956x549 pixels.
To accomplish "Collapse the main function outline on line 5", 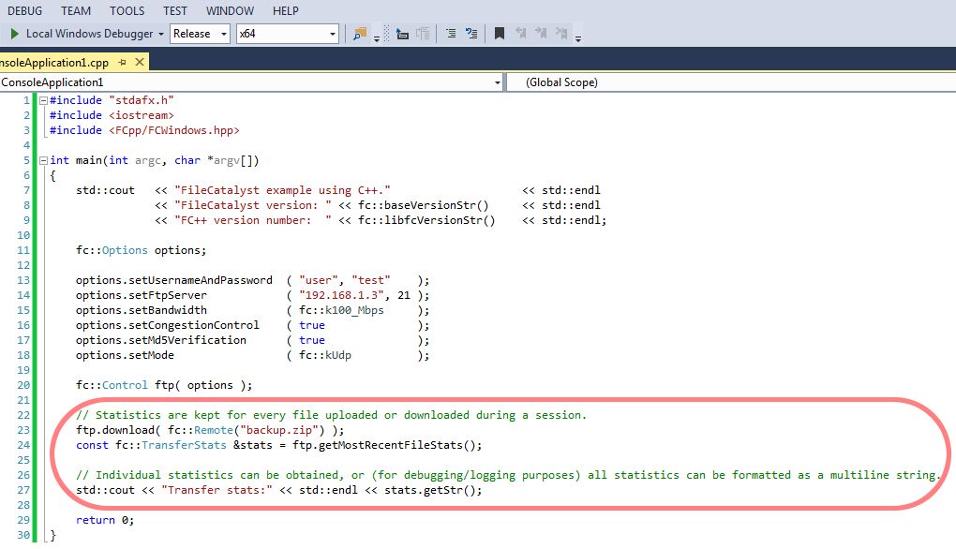I will coord(43,160).
